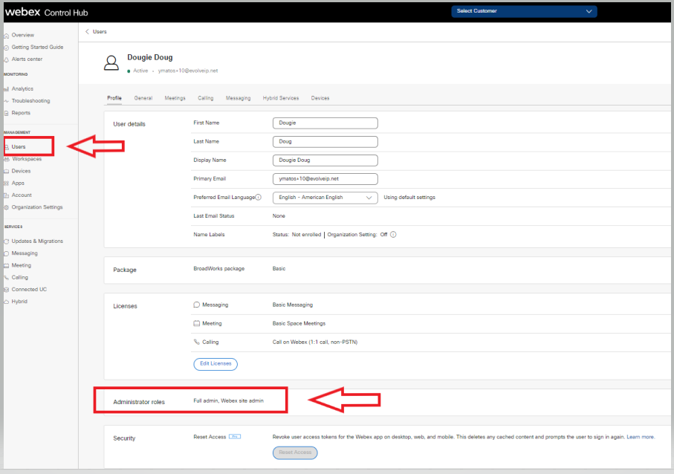Viewport: 674px width, 474px height.
Task: Click the Alerts center bell icon
Action: pos(6,59)
